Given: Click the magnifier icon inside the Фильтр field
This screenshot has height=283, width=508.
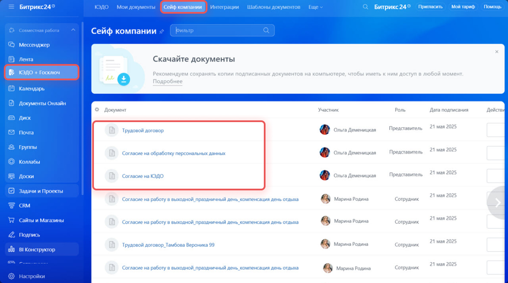Looking at the screenshot, I should tap(266, 30).
